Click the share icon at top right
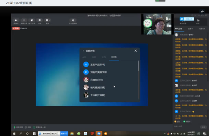 pos(202,12)
